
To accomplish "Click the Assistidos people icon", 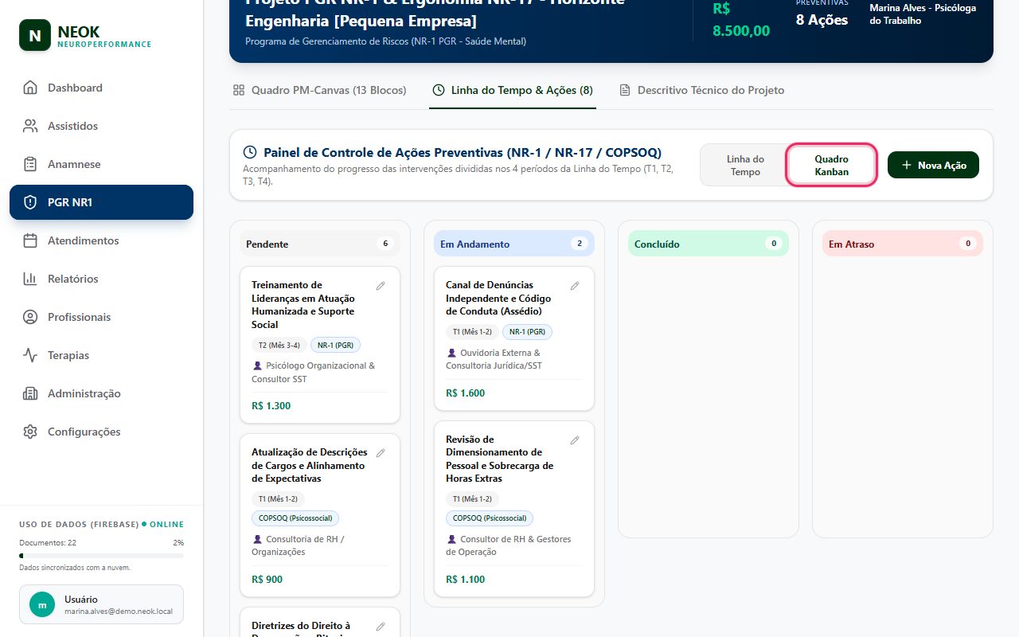I will click(x=30, y=126).
